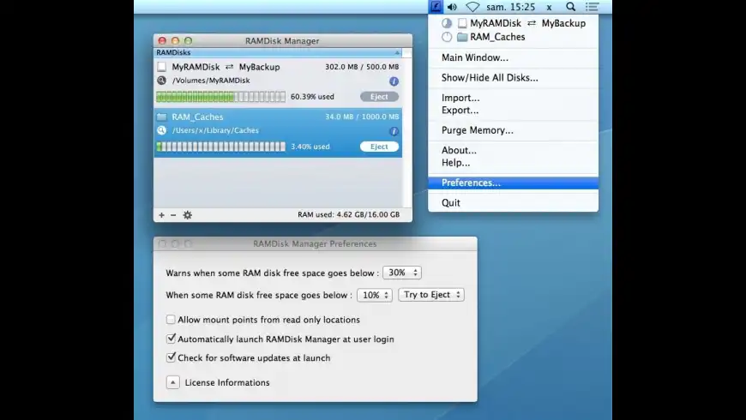
Task: Click the sync arrows between MyRAMDisk and MyBackup
Action: click(229, 67)
